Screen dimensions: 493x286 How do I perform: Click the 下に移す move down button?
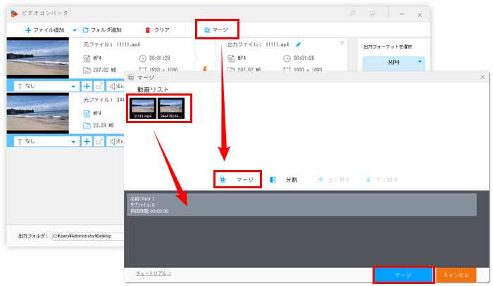pos(382,180)
